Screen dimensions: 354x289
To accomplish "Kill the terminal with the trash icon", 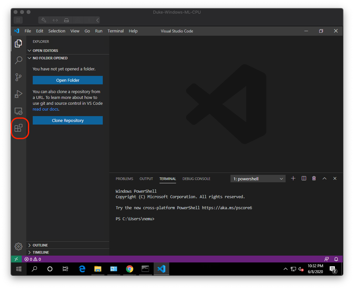I will tap(314, 178).
